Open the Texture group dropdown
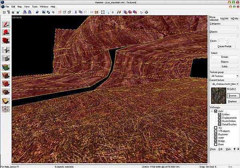The width and height of the screenshot is (240, 168). pos(224,76)
